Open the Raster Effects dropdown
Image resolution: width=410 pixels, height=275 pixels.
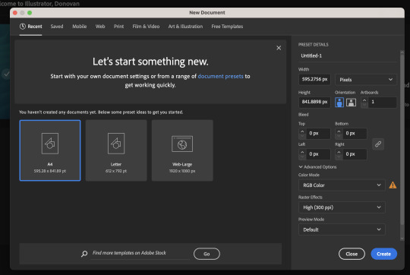[342, 207]
